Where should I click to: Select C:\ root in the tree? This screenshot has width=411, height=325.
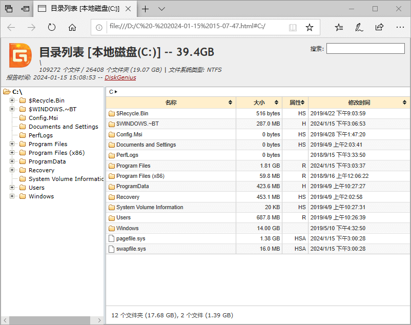tap(17, 92)
